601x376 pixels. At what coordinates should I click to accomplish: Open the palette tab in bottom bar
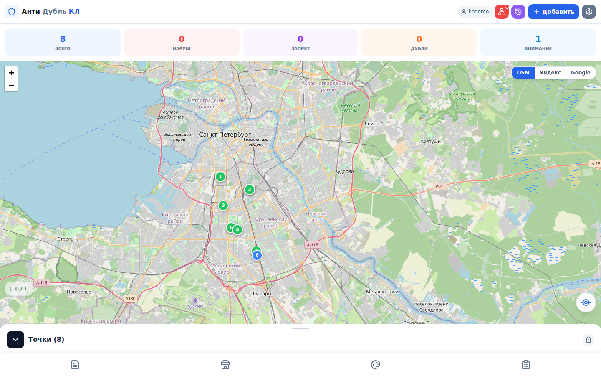click(376, 365)
